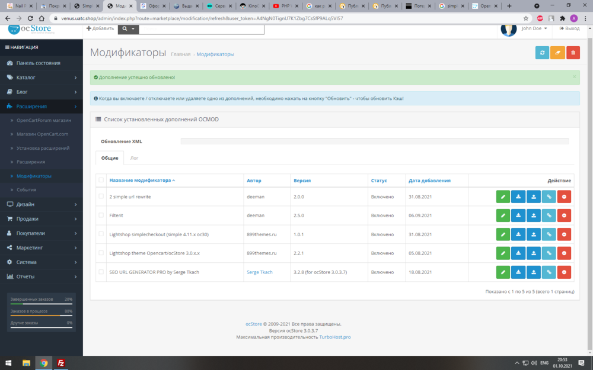The width and height of the screenshot is (593, 370).
Task: Download the SEO URL GENERATOR PRO modifier
Action: tap(518, 272)
